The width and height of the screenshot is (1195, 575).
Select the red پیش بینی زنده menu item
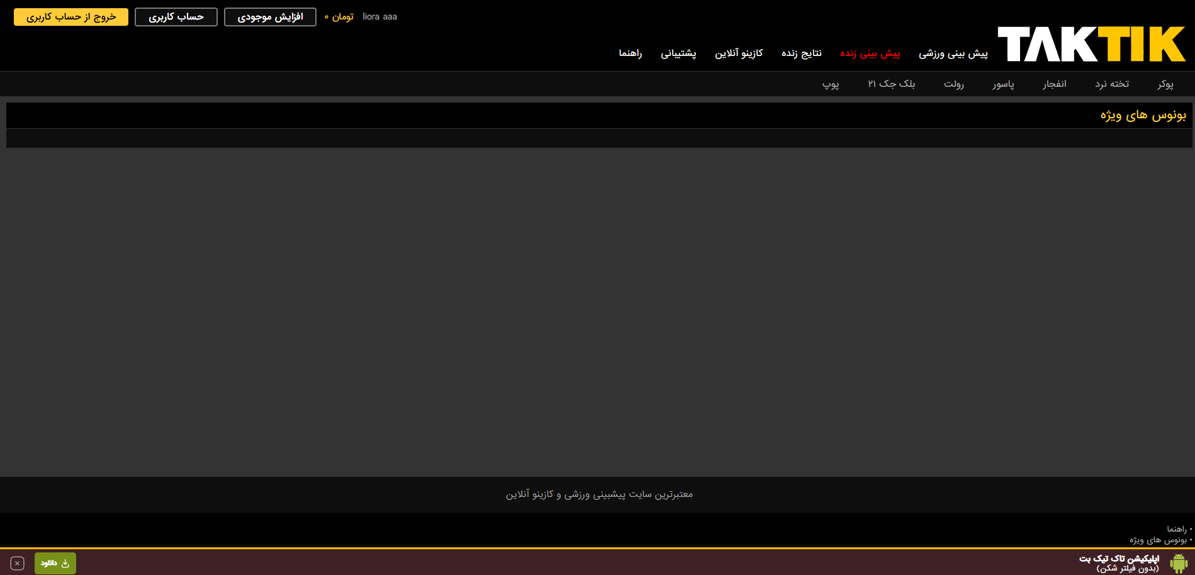870,53
